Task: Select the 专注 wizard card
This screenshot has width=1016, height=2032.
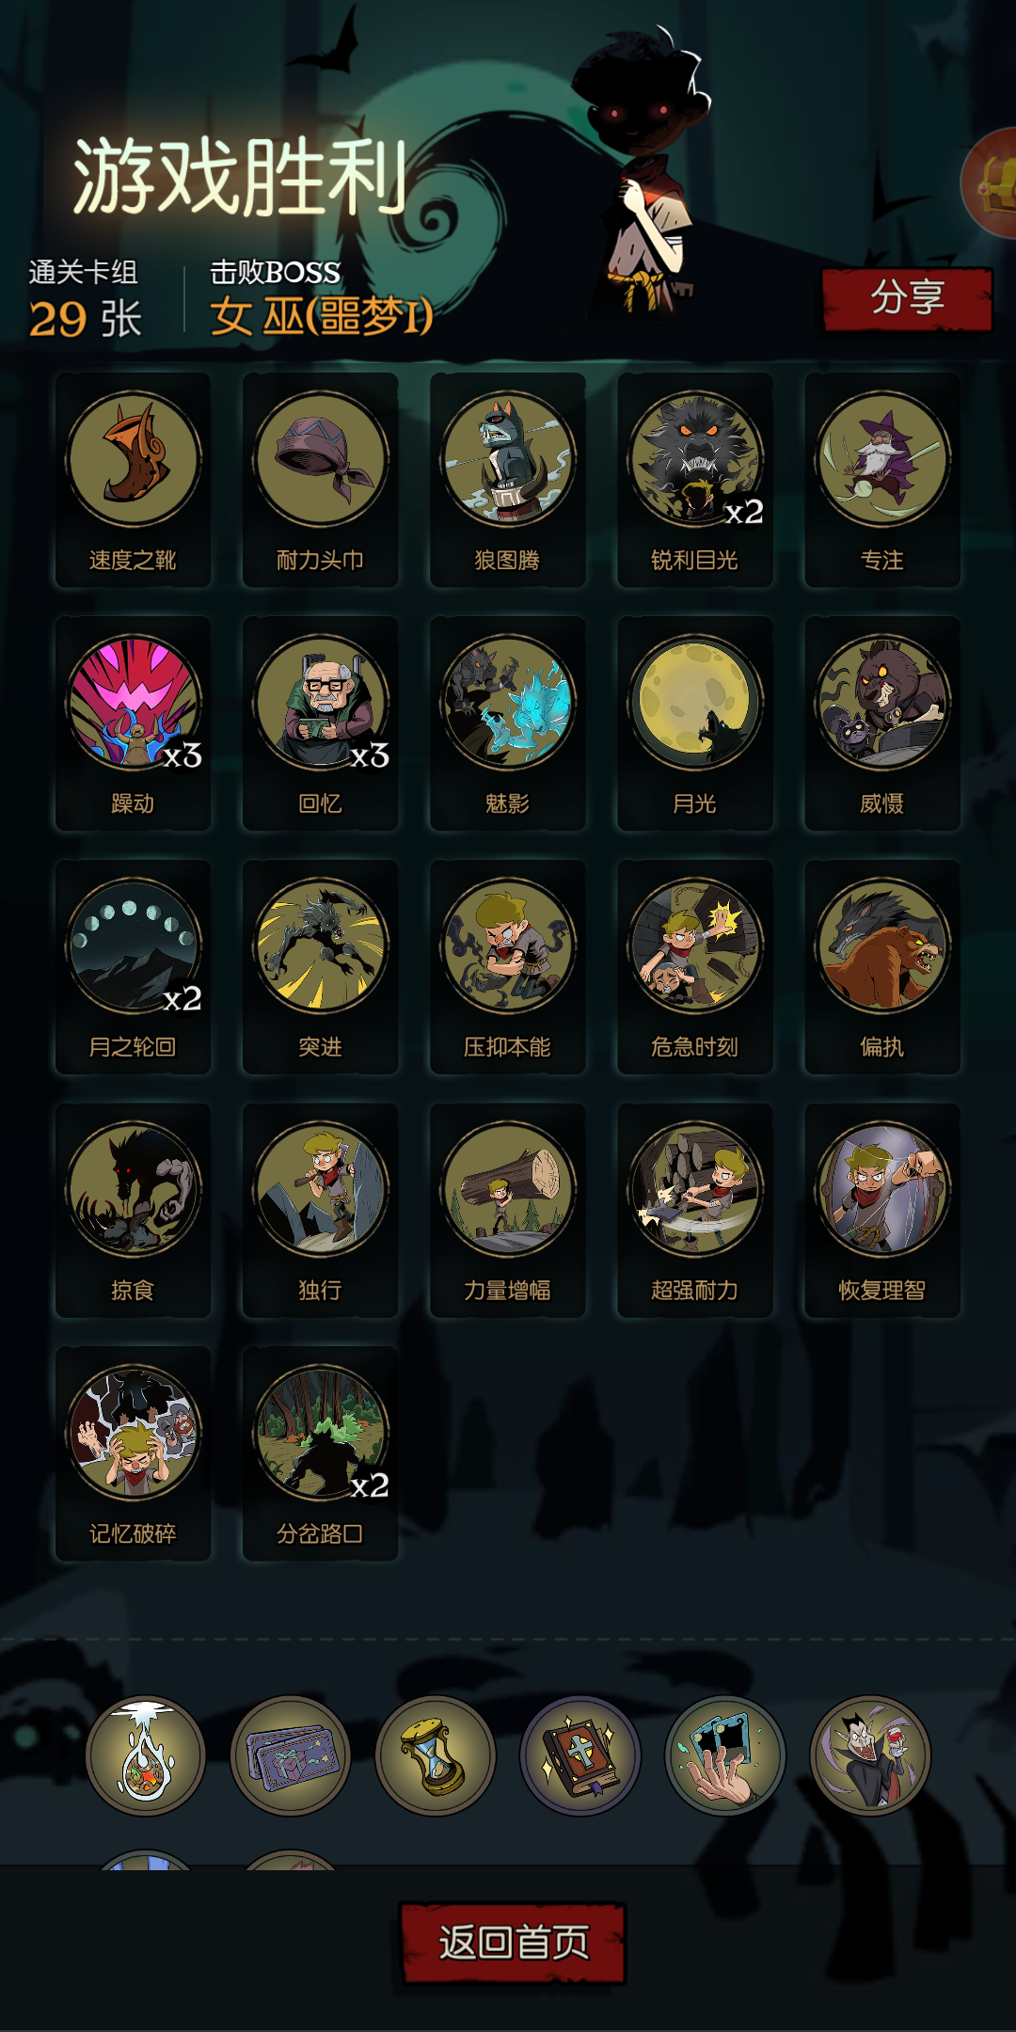Action: (x=882, y=480)
